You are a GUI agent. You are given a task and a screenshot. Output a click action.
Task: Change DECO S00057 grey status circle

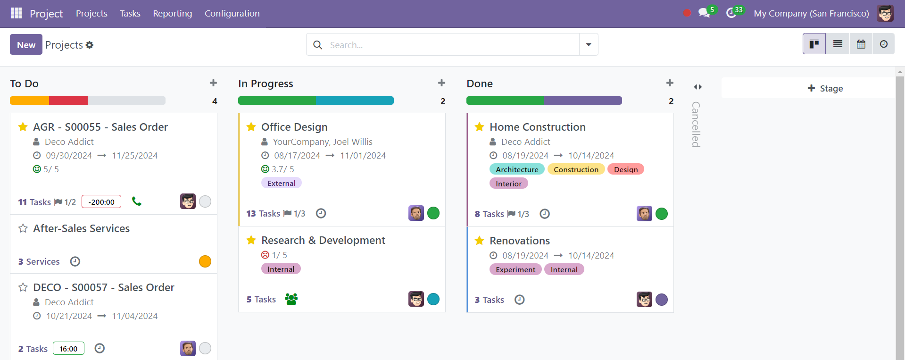[205, 348]
